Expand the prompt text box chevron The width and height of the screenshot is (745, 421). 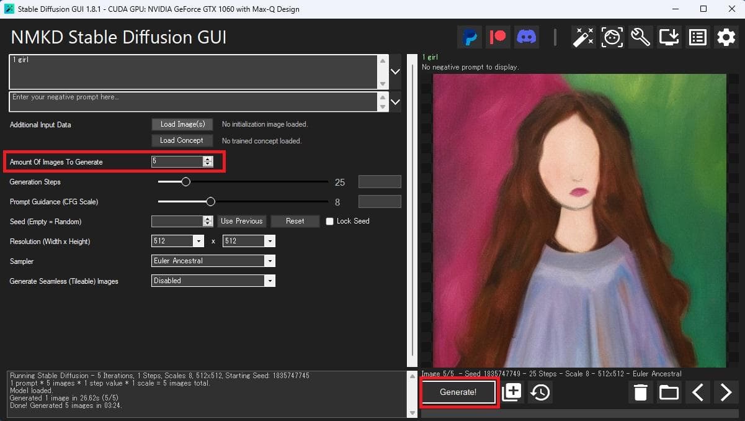[x=395, y=72]
